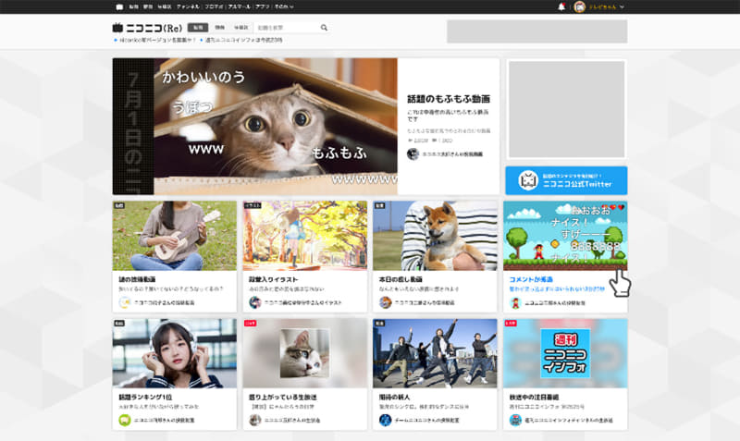Focus the search input field

coord(287,28)
